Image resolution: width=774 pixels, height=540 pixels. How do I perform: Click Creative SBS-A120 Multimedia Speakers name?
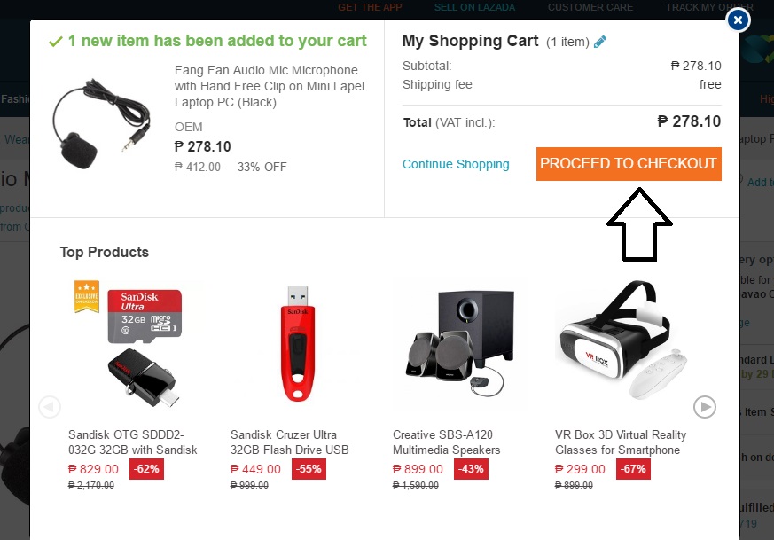click(446, 442)
